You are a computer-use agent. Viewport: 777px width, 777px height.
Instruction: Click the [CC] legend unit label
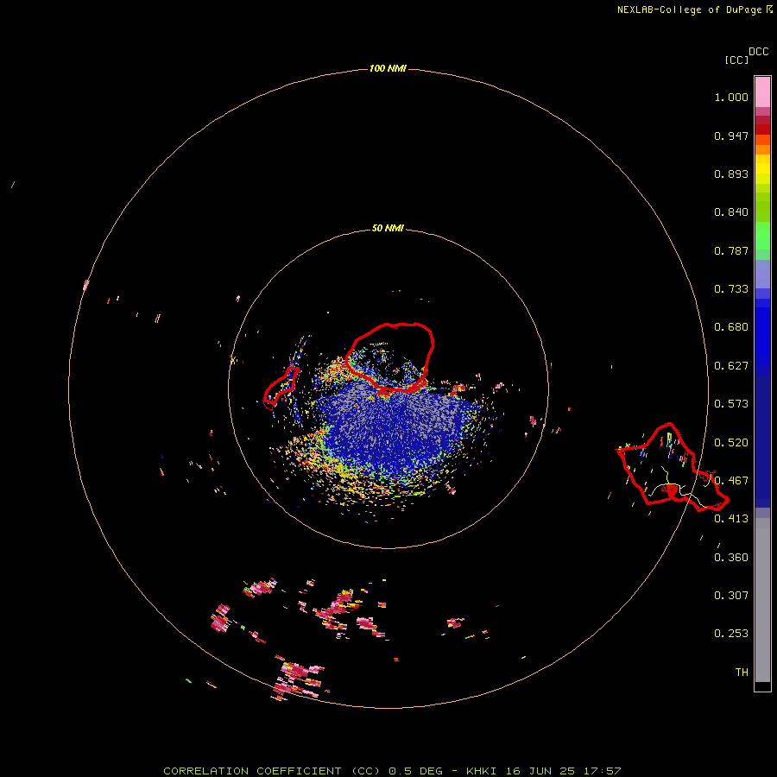[736, 60]
